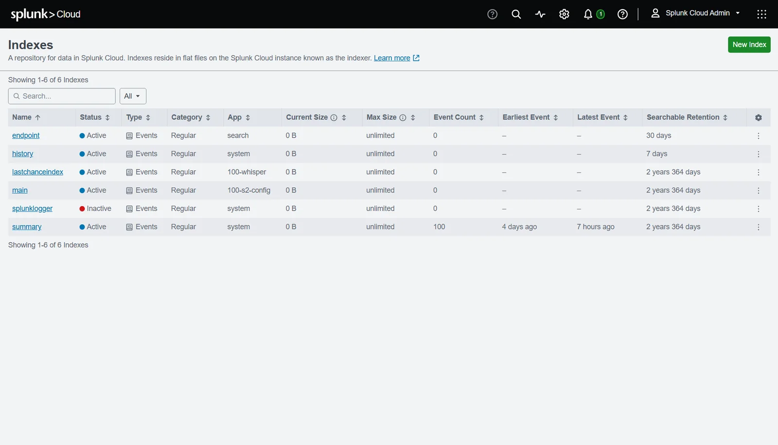
Task: Click Events type icon in main row
Action: [129, 191]
